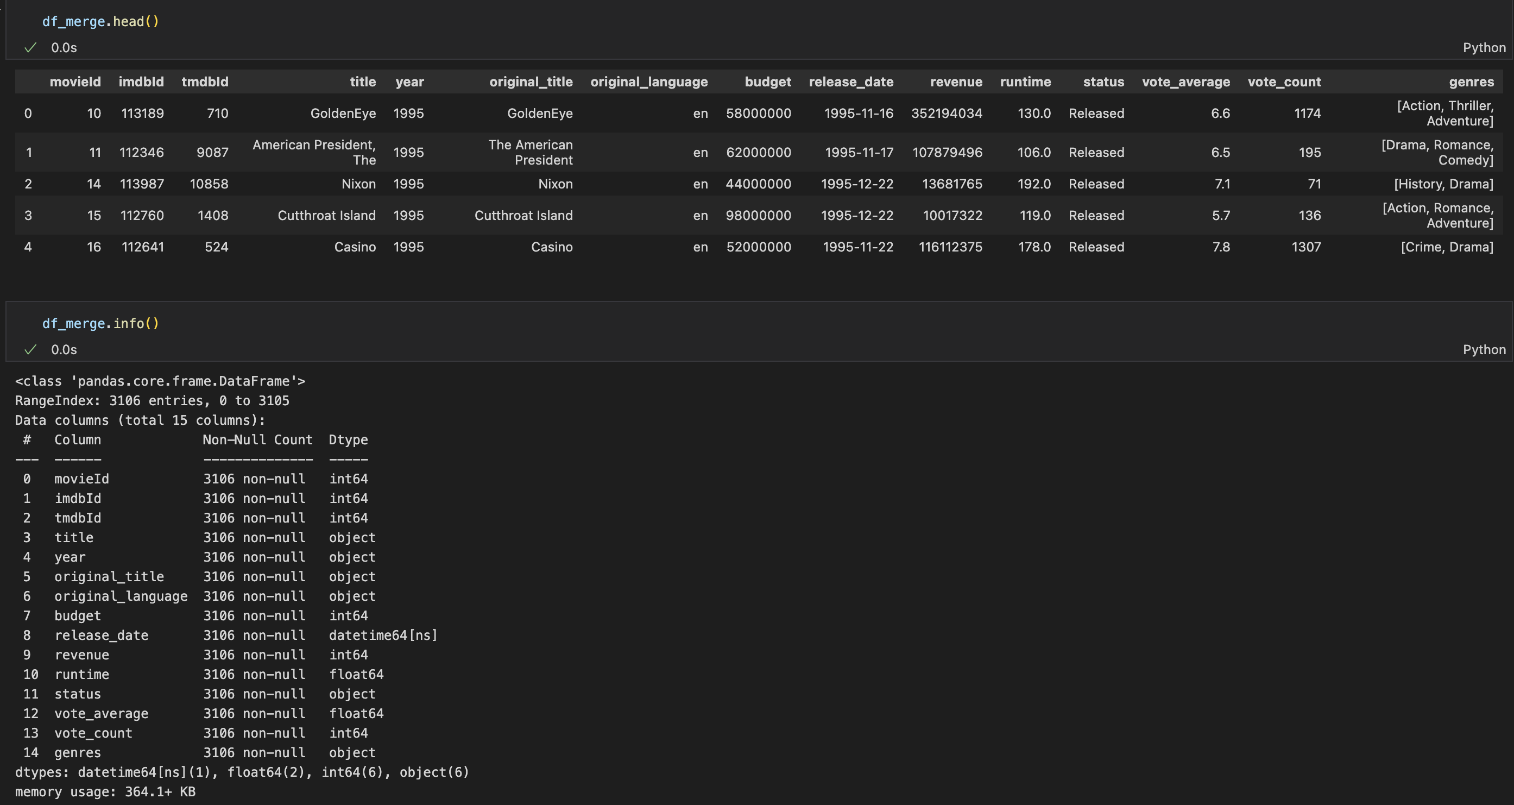
Task: Click the vote_average float64 info row
Action: click(203, 714)
